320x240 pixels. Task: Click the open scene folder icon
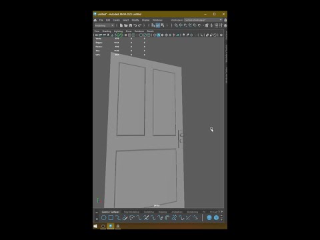[125, 25]
